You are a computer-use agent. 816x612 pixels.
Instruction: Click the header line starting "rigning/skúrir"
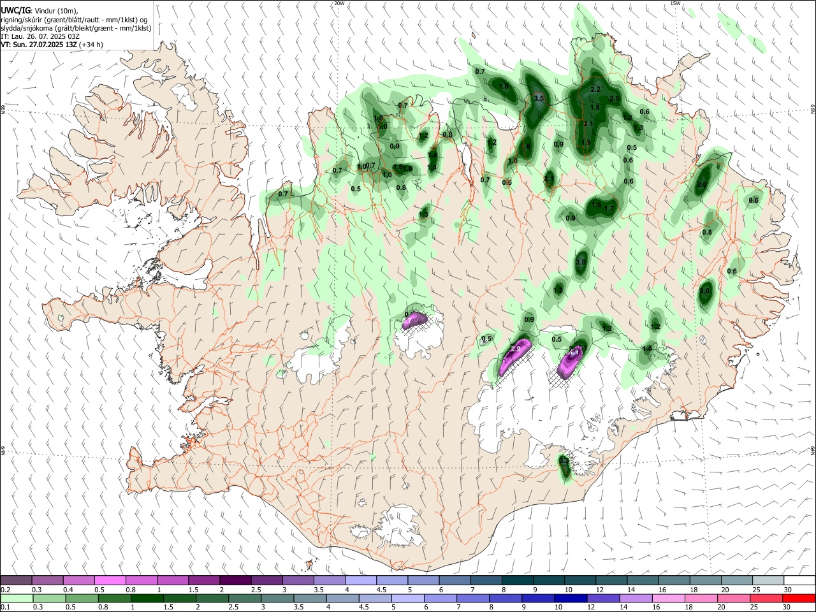[74, 20]
